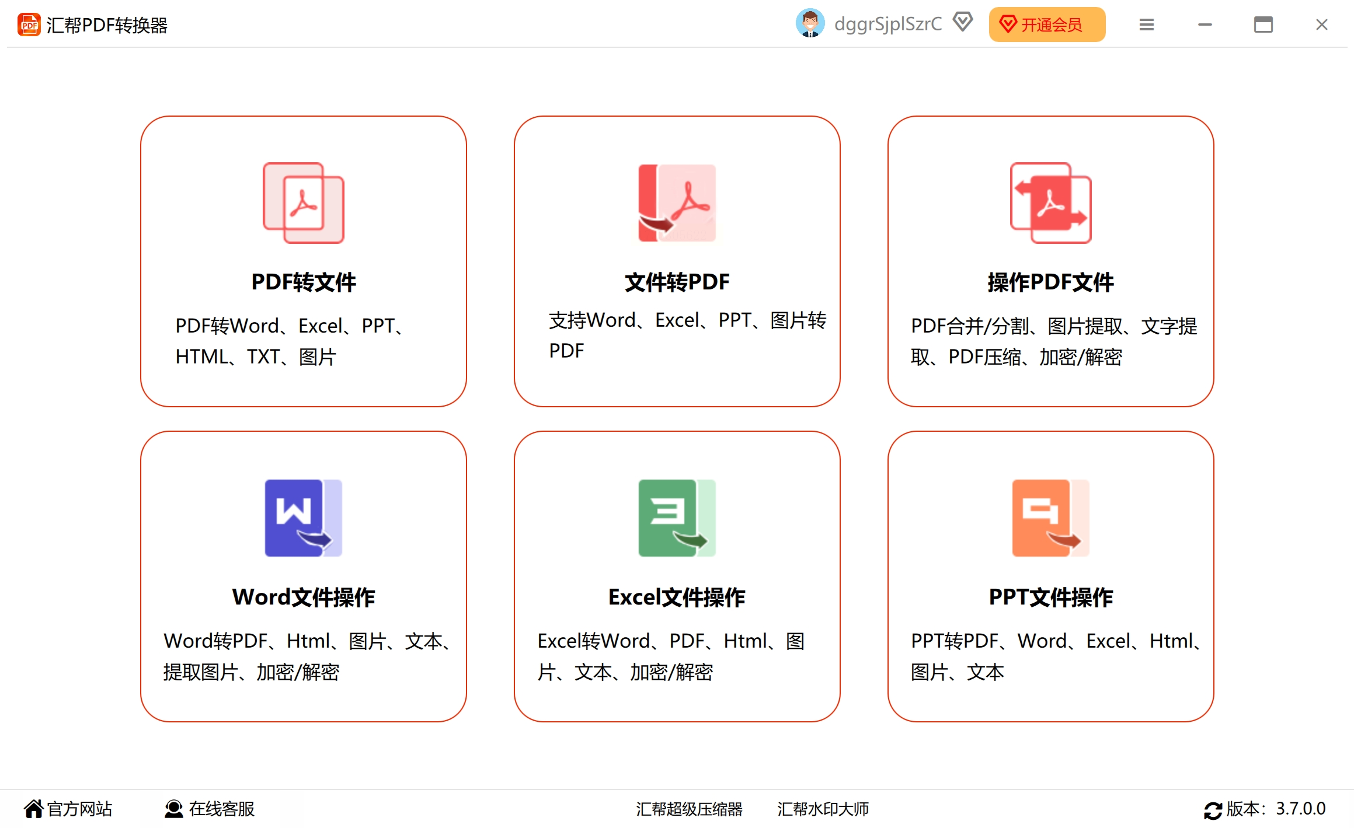Open the 汇帮超级压缩器 link
This screenshot has width=1354, height=828.
690,810
